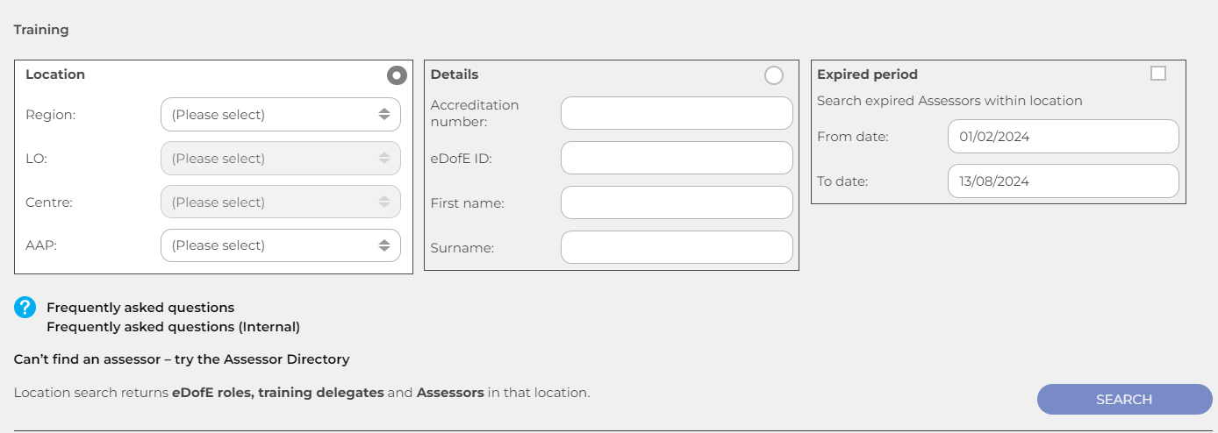Open the Region dropdown
The height and width of the screenshot is (433, 1218).
coord(280,114)
